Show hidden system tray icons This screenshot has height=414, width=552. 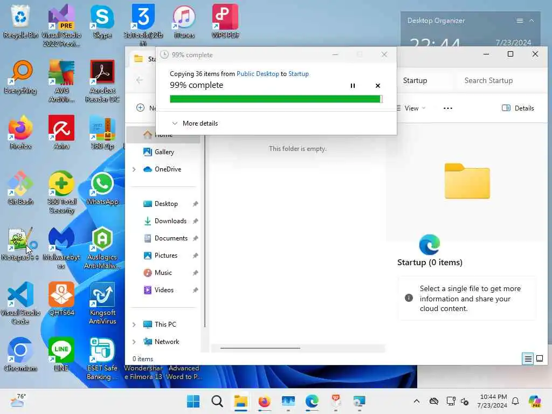click(x=417, y=401)
